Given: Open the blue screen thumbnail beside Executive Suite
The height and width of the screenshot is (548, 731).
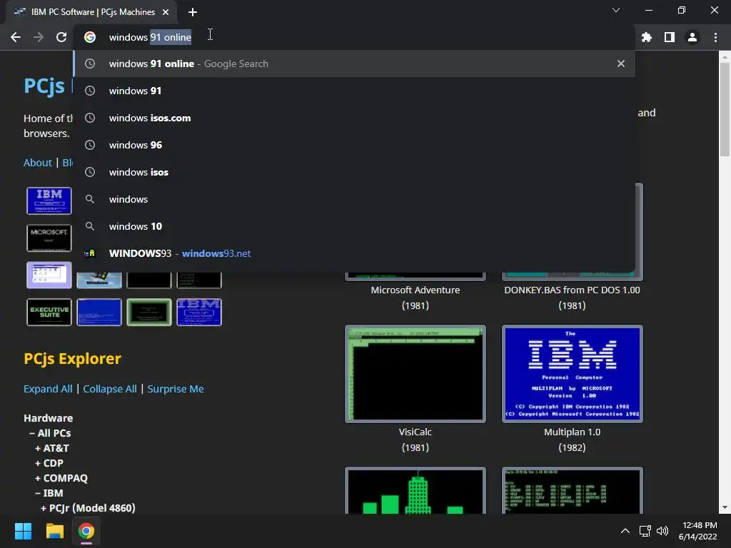Looking at the screenshot, I should [99, 313].
